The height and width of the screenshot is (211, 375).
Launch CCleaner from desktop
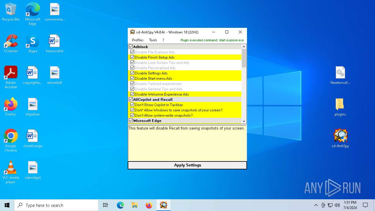pyautogui.click(x=11, y=44)
